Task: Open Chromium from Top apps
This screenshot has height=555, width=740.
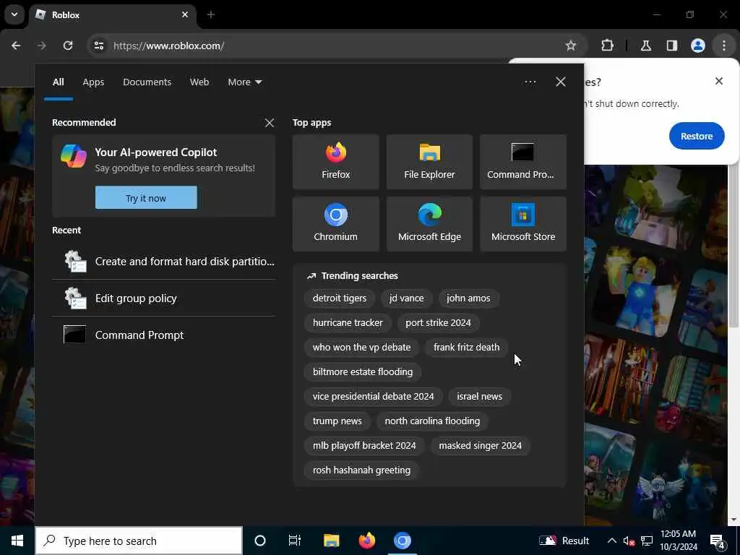Action: [x=335, y=224]
